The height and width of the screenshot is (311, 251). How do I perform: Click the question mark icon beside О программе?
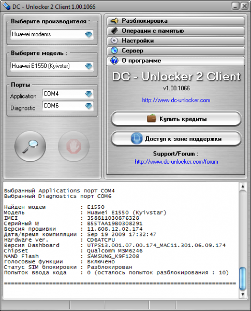[x=114, y=60]
